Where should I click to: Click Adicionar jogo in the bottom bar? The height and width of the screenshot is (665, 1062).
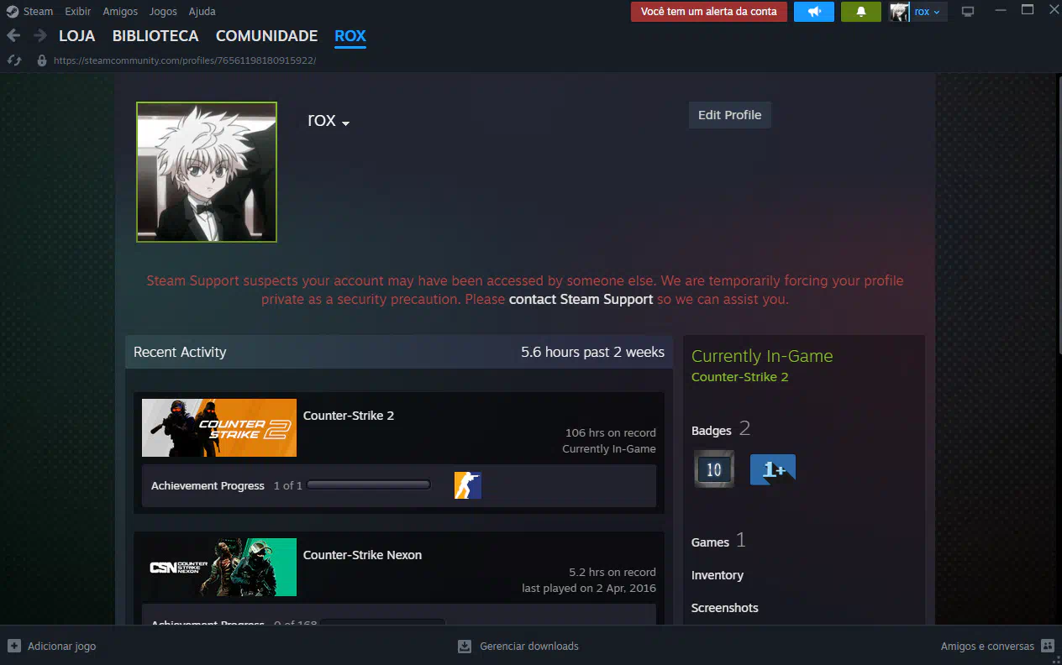tap(52, 647)
